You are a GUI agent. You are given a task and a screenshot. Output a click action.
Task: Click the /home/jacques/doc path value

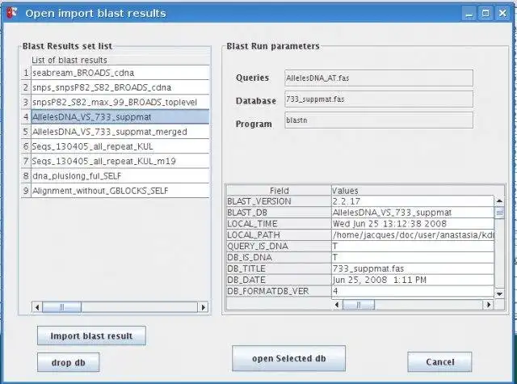[413, 235]
